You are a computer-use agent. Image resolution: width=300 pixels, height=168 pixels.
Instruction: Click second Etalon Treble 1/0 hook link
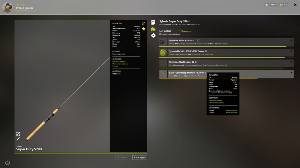pos(231,113)
